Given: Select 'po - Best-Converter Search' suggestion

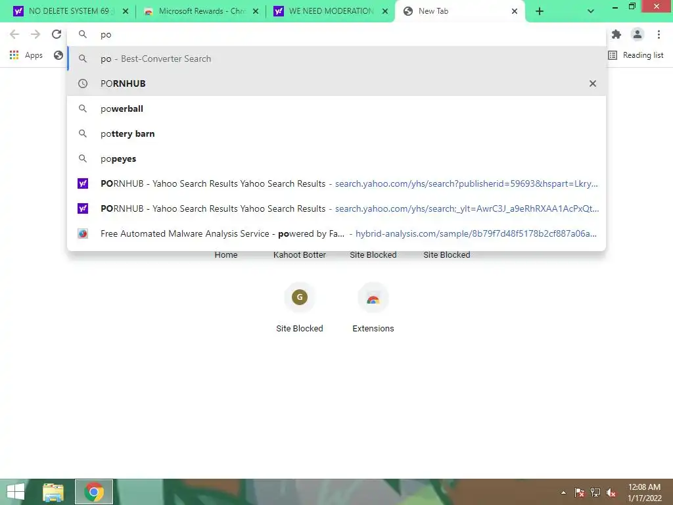Looking at the screenshot, I should 336,59.
